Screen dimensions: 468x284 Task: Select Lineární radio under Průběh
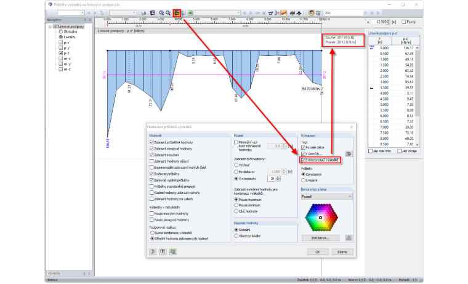[303, 181]
